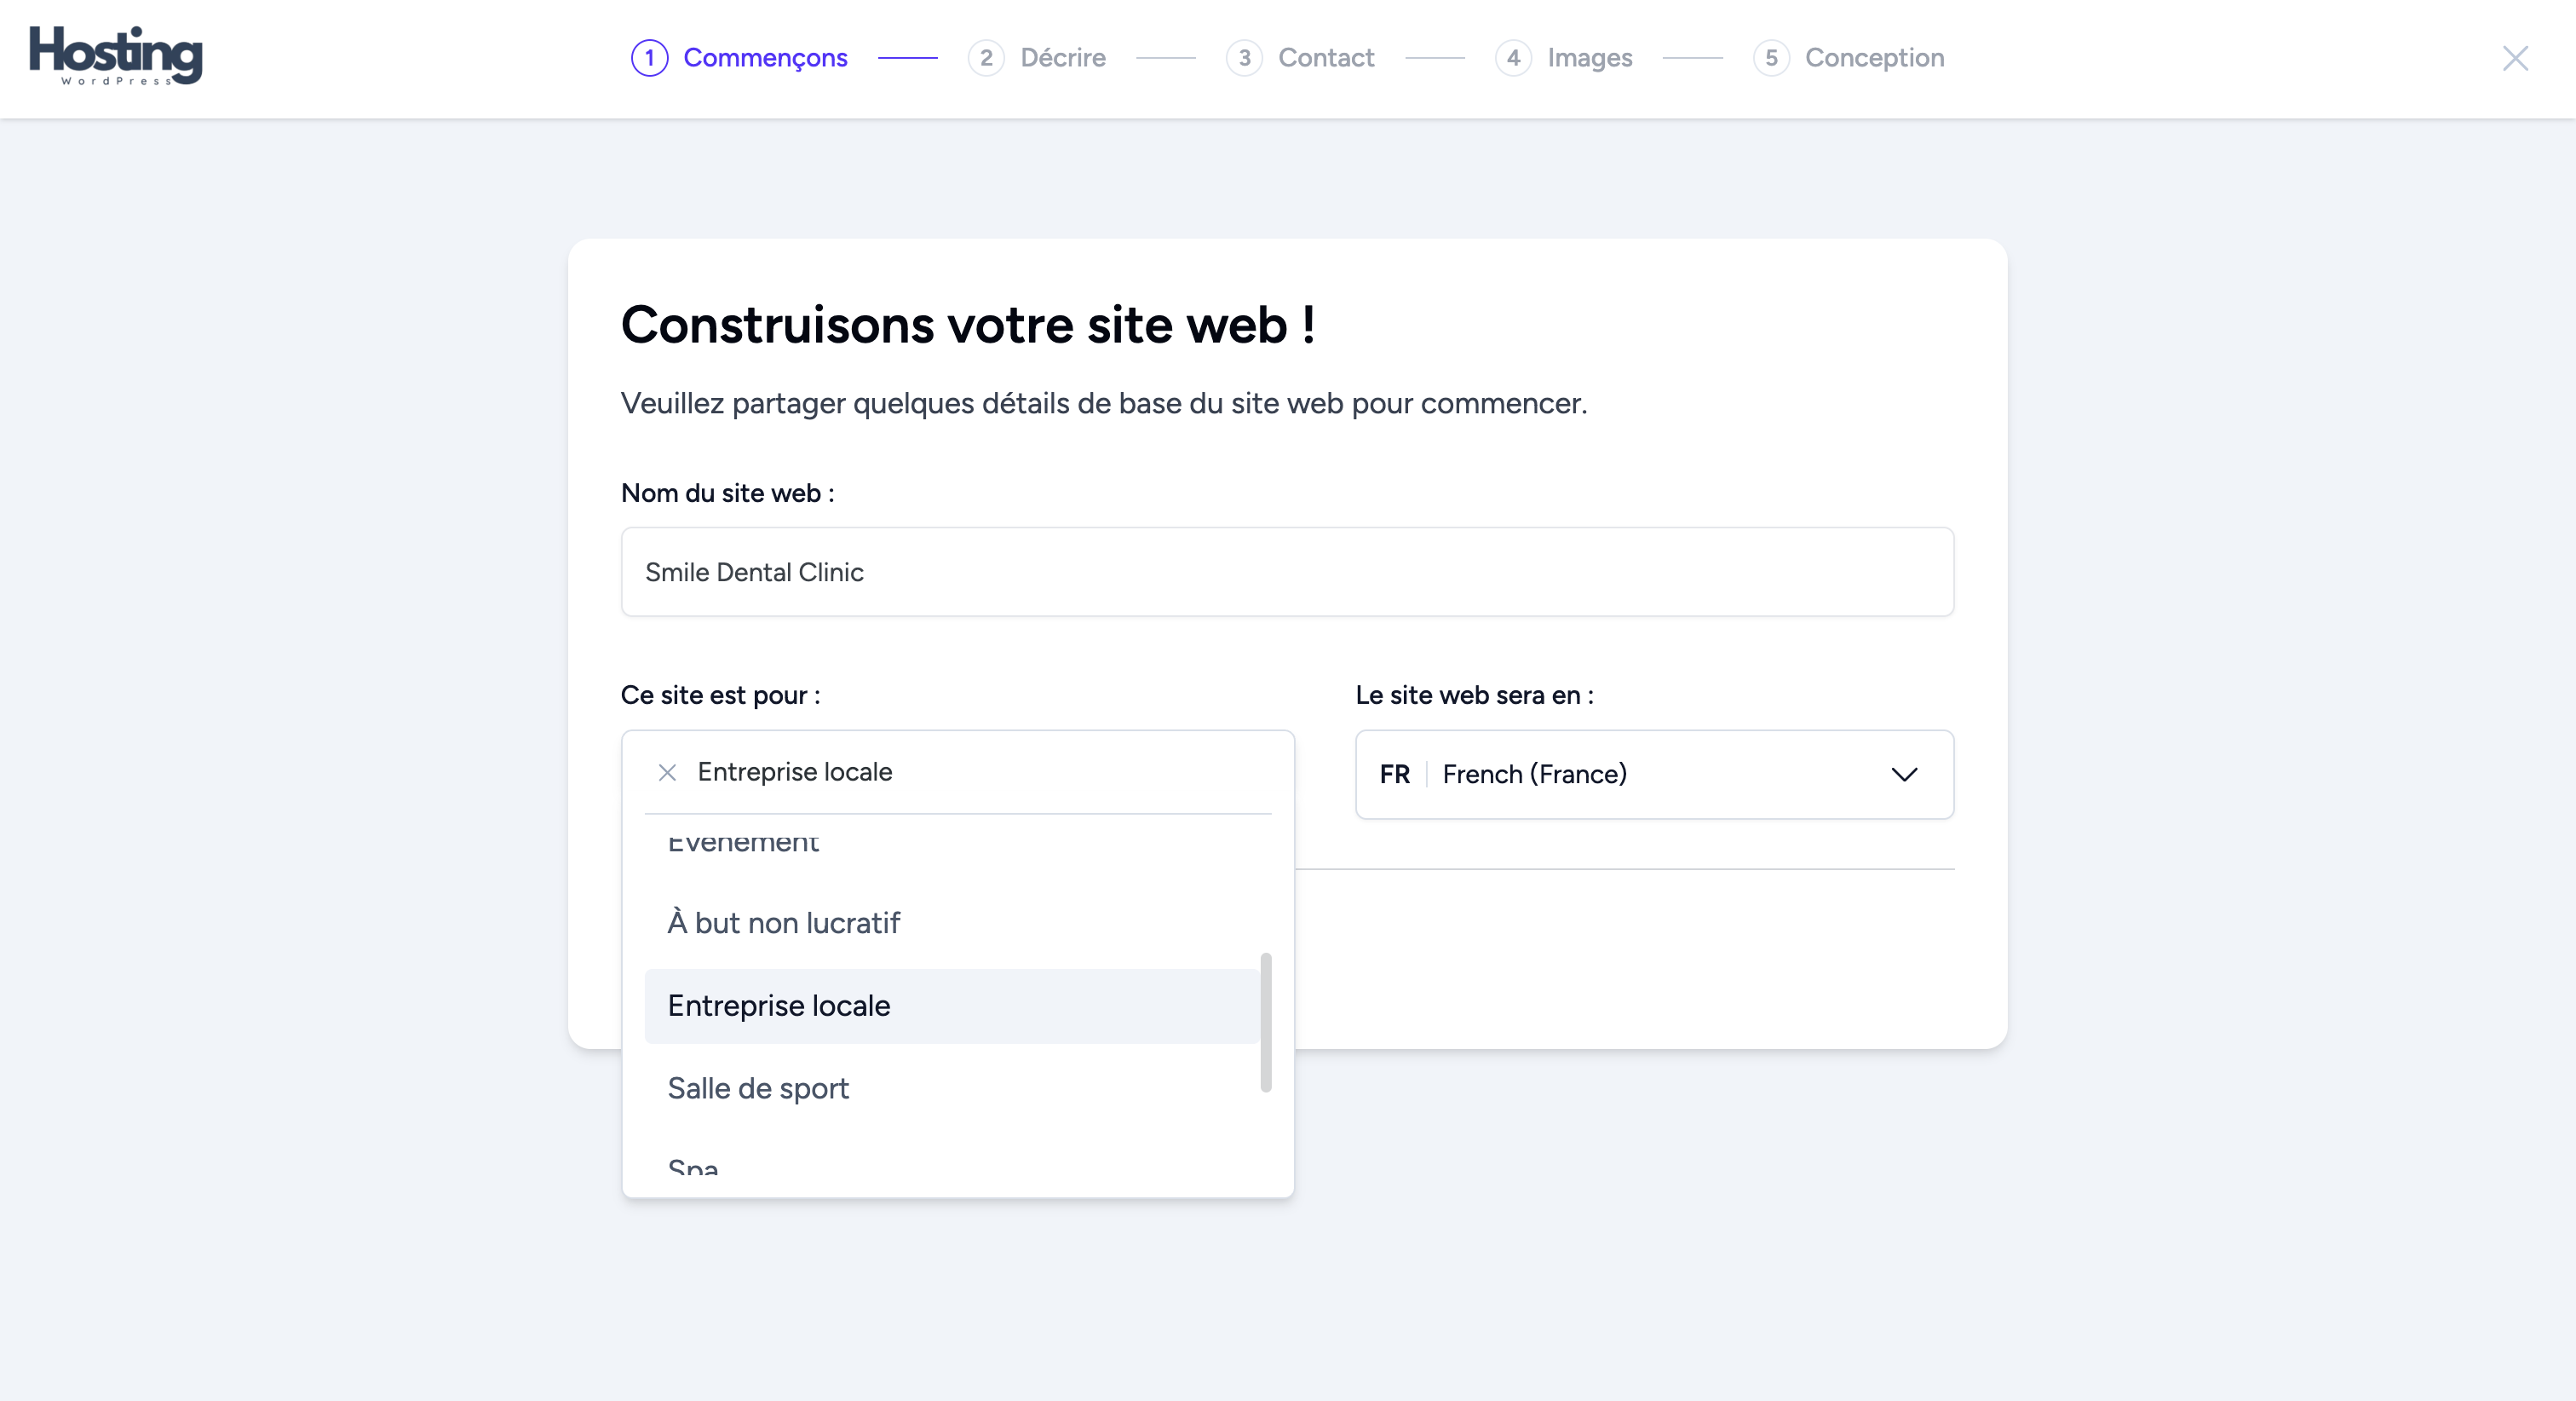Open the Conception step
Viewport: 2576px width, 1401px height.
pos(1874,58)
